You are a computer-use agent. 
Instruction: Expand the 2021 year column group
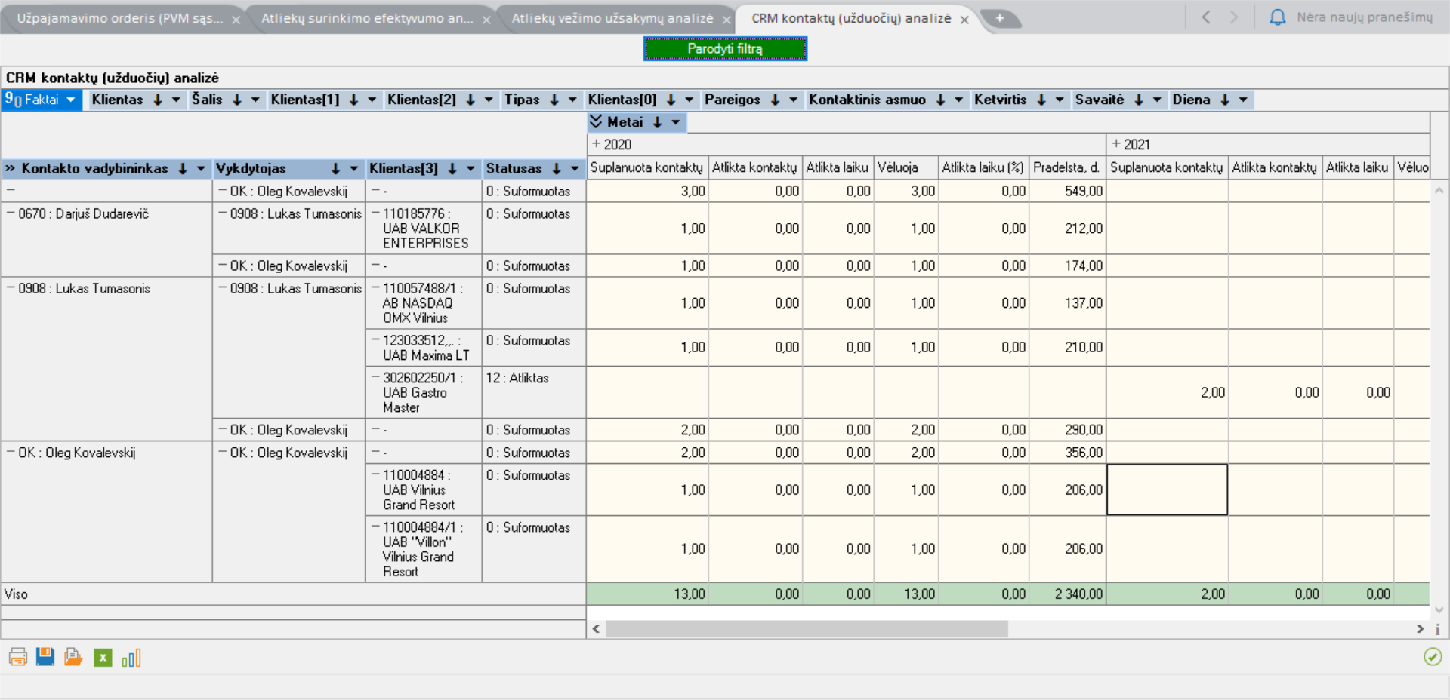coord(1116,144)
